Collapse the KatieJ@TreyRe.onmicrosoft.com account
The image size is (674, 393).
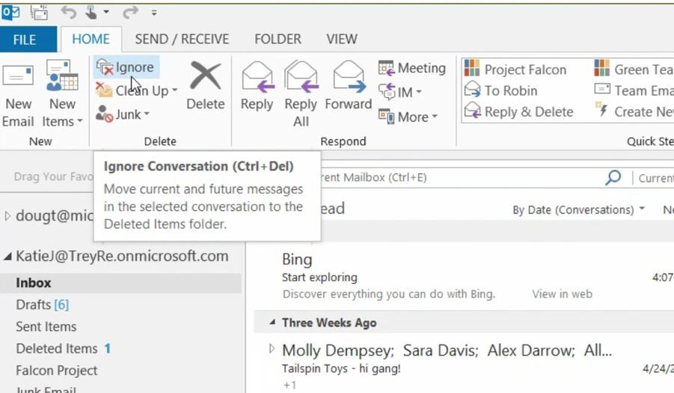click(x=7, y=256)
